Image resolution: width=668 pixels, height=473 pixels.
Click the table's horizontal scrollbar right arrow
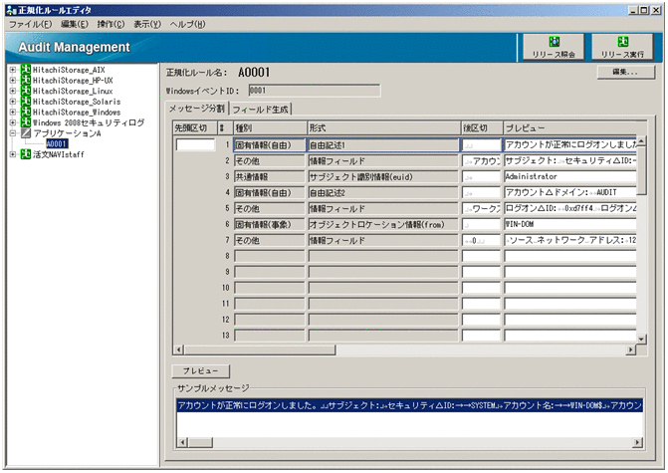(630, 351)
